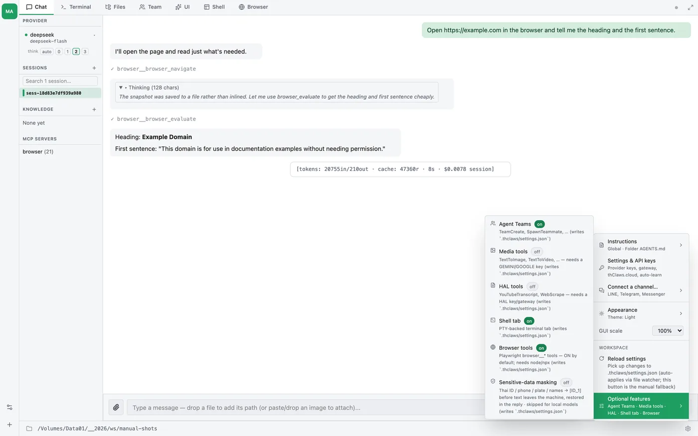
Task: Click the gear icon in the bottom status bar
Action: 688,429
